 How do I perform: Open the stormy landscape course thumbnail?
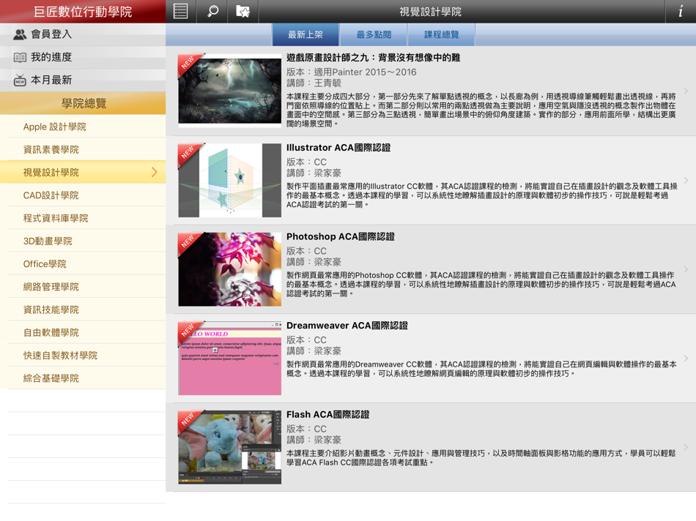[x=229, y=91]
